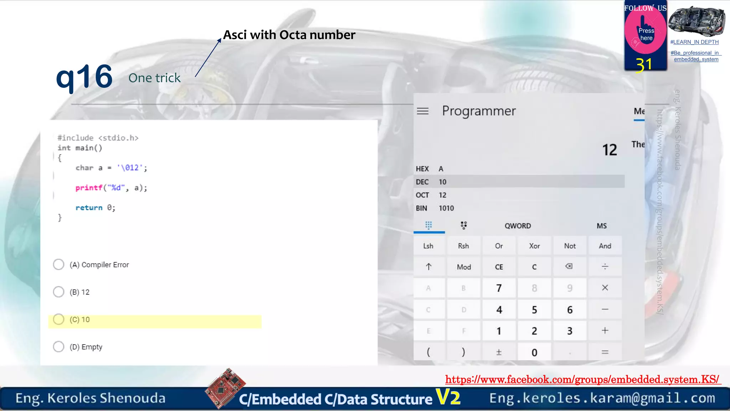Viewport: 730px width, 411px height.
Task: Switch to the bit toggling keypad
Action: (463, 225)
